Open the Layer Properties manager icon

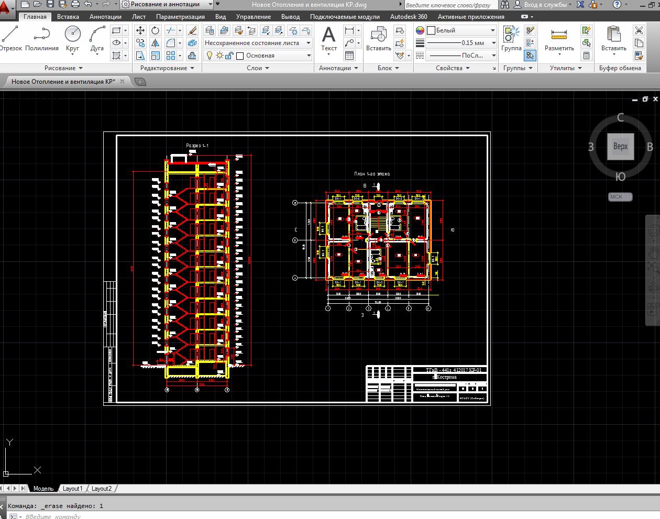210,30
